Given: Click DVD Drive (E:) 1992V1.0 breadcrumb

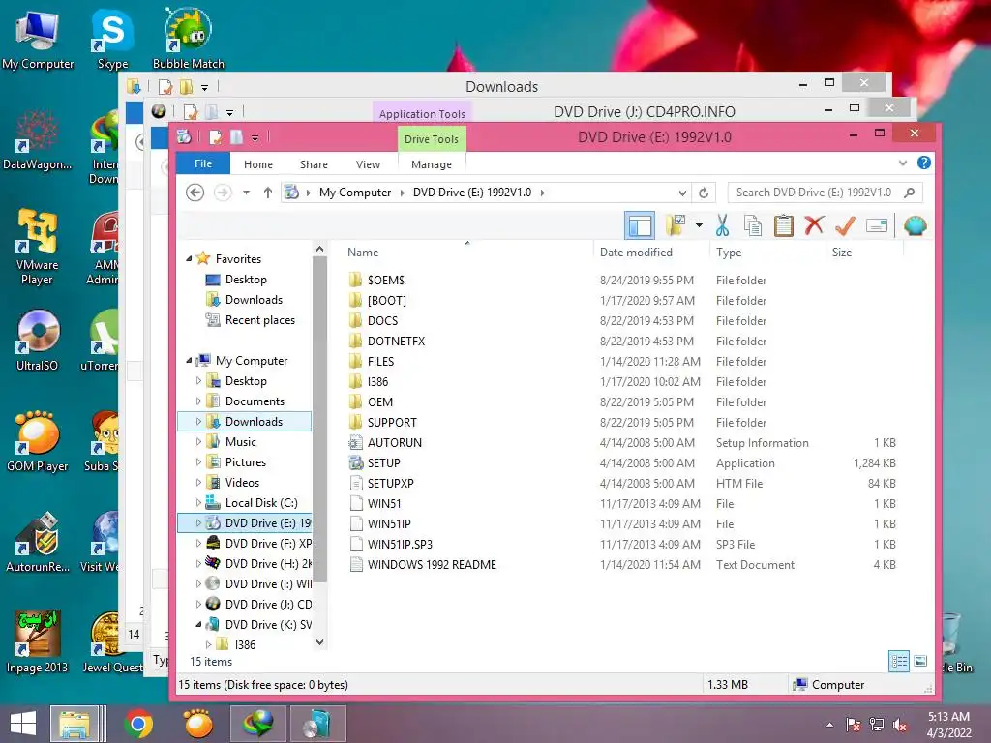Looking at the screenshot, I should pos(472,193).
